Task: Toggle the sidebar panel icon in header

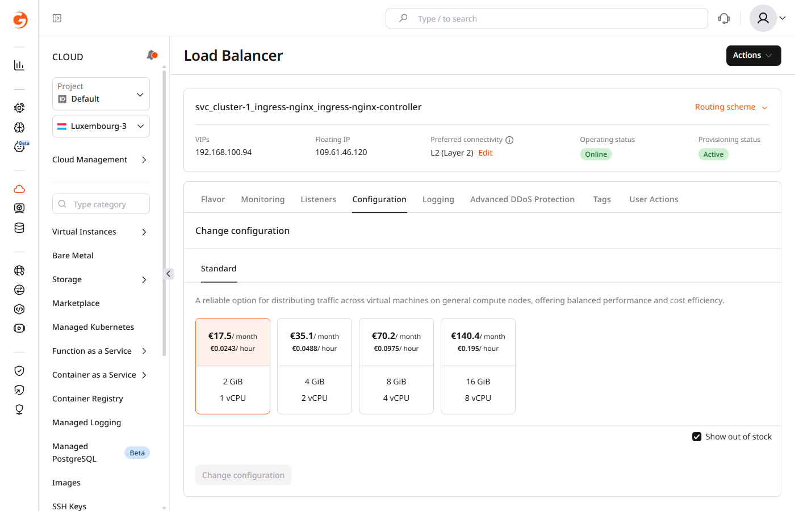Action: [57, 18]
